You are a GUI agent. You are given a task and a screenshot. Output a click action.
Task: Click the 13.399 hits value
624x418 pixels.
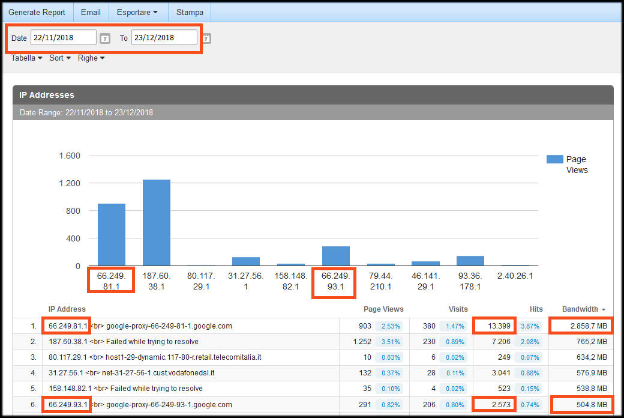coord(499,326)
